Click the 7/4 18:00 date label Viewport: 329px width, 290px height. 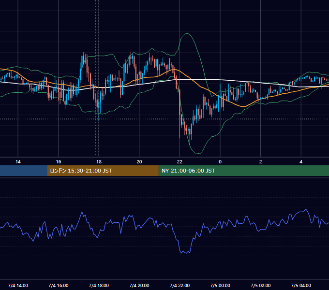(99, 285)
